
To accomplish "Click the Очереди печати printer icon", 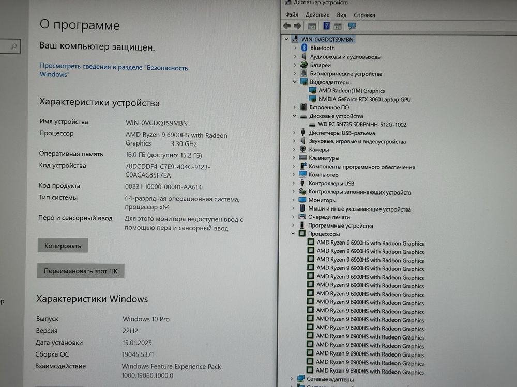I will point(302,217).
